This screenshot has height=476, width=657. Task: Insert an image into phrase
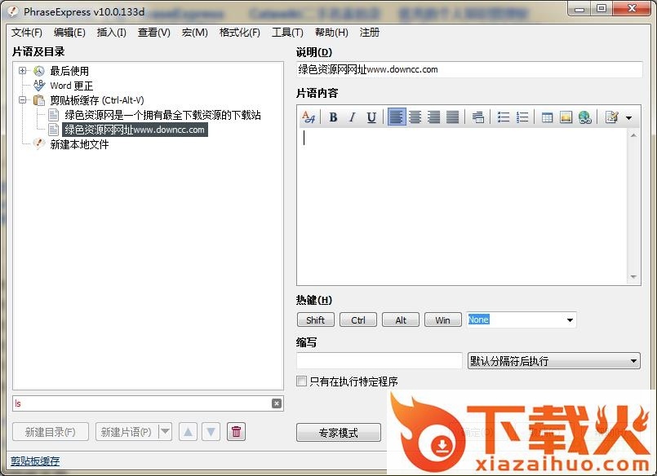point(566,117)
